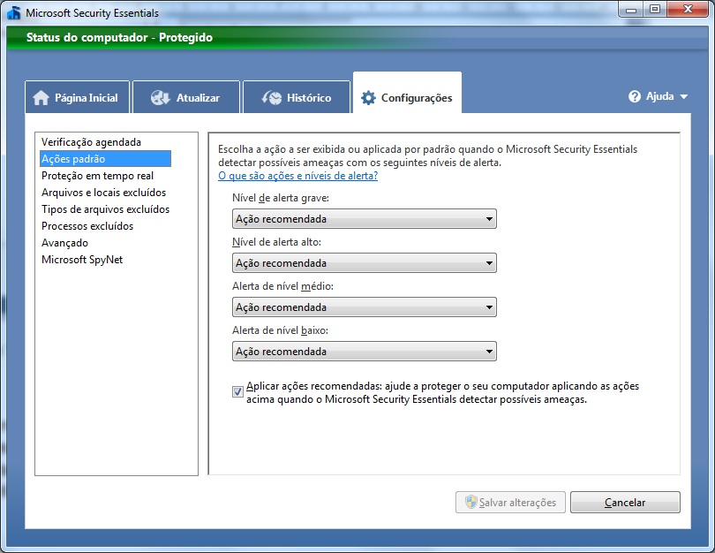Viewport: 715px width, 553px height.
Task: Click the 'Nível de alerta alto:' label
Action: 276,242
